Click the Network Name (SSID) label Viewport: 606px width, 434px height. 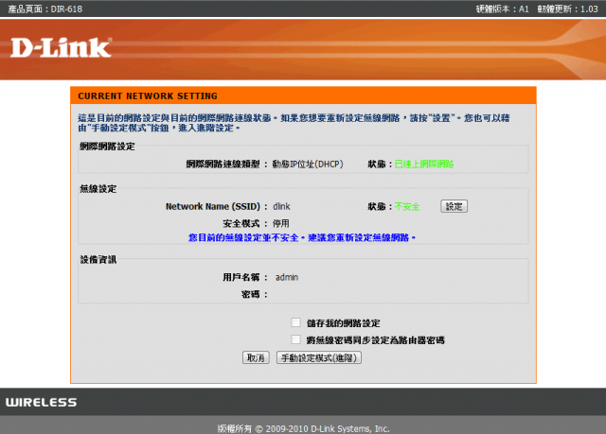click(213, 206)
